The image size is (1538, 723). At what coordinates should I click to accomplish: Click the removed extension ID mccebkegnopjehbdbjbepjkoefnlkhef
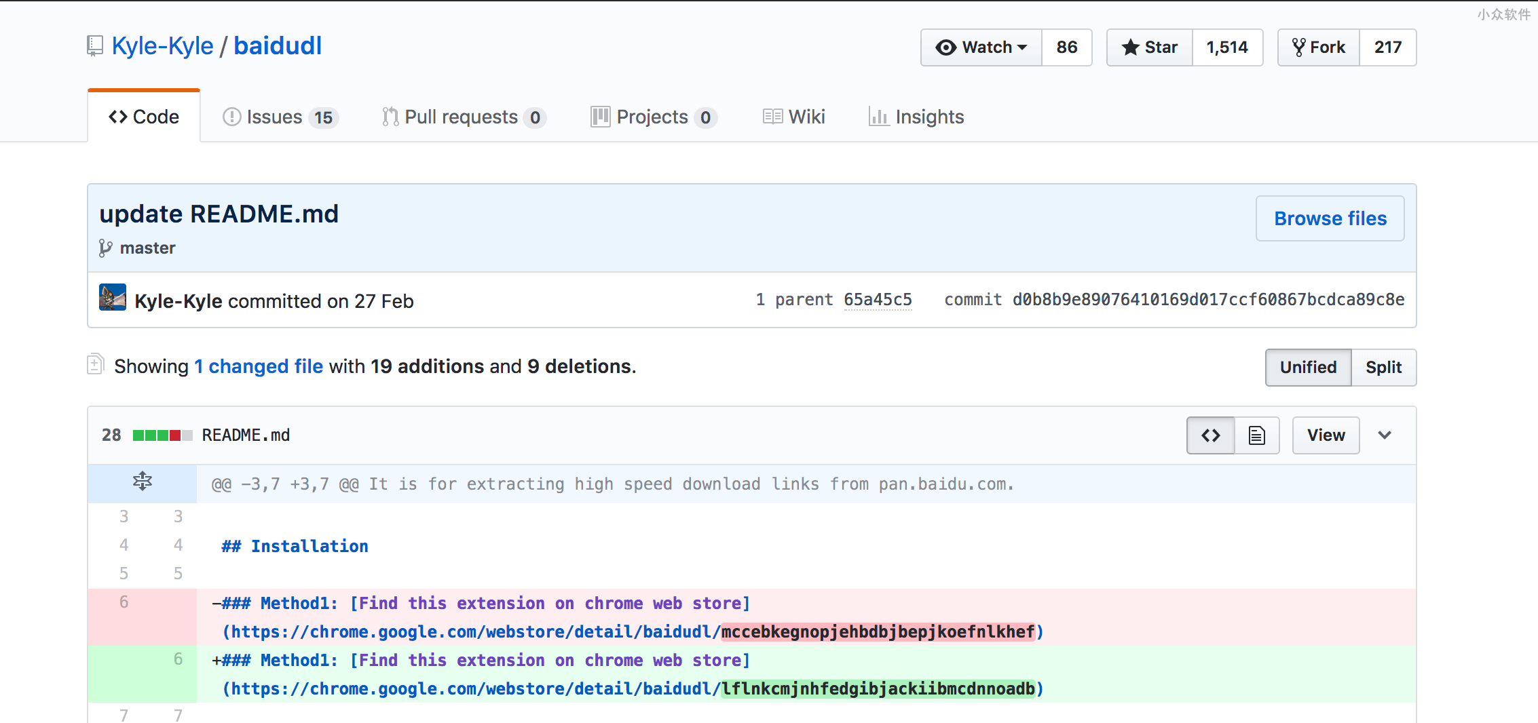pos(878,632)
